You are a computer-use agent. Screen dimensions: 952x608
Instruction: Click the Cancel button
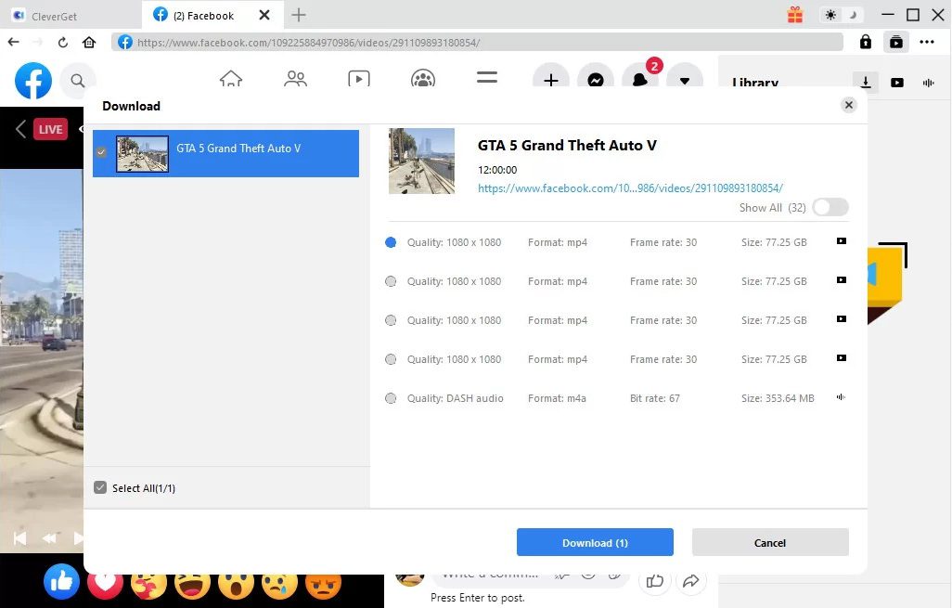pyautogui.click(x=770, y=542)
